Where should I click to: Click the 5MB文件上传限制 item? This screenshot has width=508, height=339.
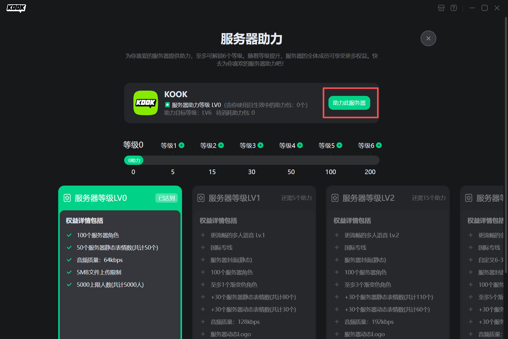coord(99,272)
